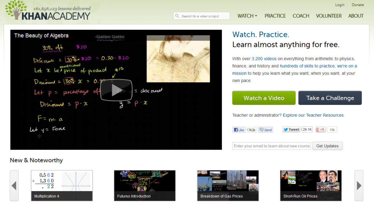Open the WATCH dropdown menu
This screenshot has width=374, height=206.
tap(247, 16)
